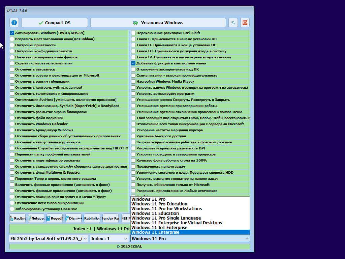Choose Windows 11 IoT Enterprise
The height and width of the screenshot is (259, 345).
click(190, 228)
